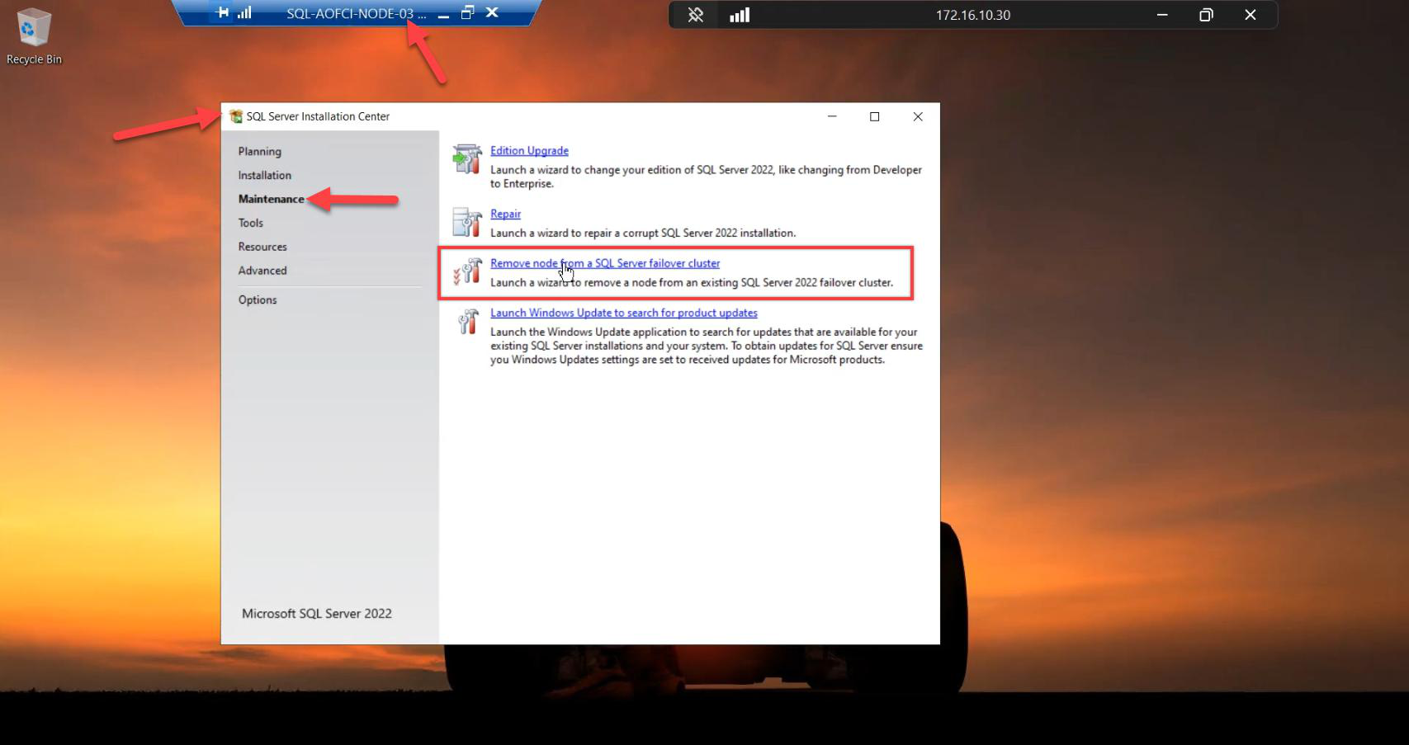Minimize the 172.16.10.30 remote session
This screenshot has width=1409, height=745.
(1162, 15)
